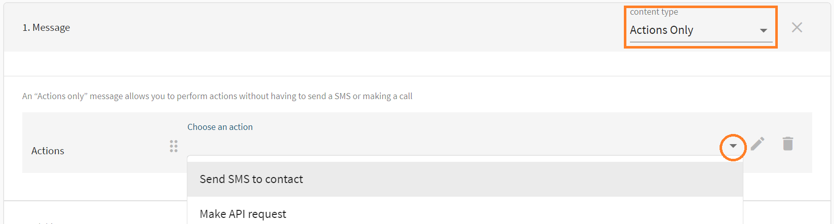Remove the message with the X icon

point(797,27)
